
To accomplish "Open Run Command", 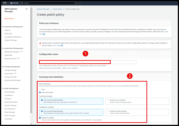I will [10, 109].
